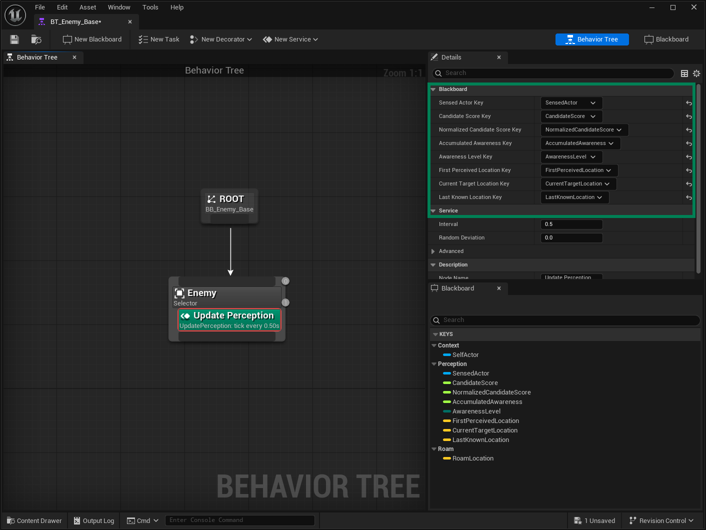
Task: Save the behavior tree asset
Action: coord(14,39)
